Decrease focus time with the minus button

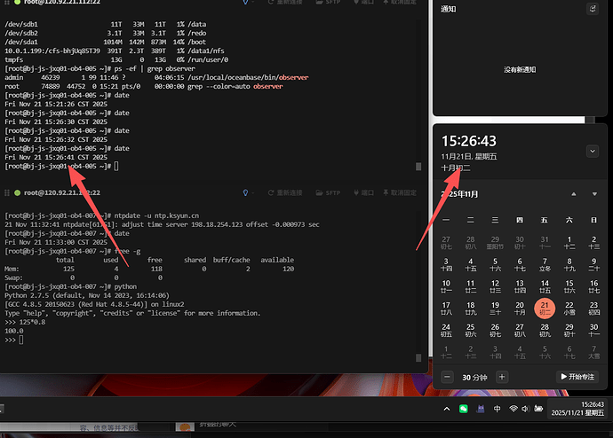449,377
